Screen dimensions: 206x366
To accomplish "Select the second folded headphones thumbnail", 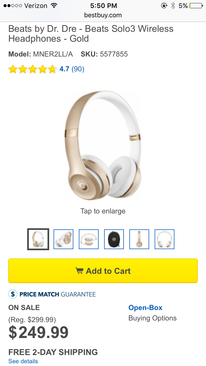I will tap(63, 239).
